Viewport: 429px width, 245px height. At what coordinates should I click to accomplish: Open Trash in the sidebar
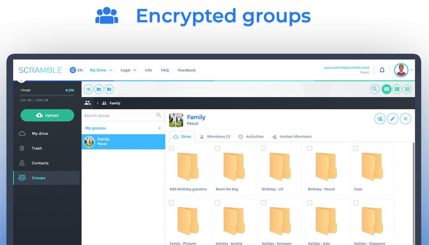point(47,148)
